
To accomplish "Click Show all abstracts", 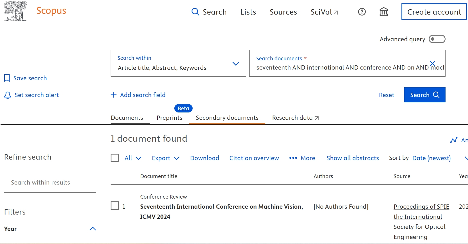I will (x=353, y=158).
